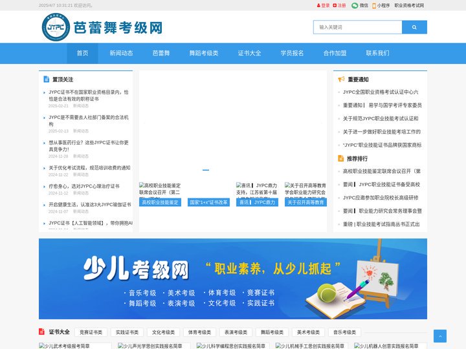
Task: Select the 实践证书类 category tab
Action: [127, 332]
